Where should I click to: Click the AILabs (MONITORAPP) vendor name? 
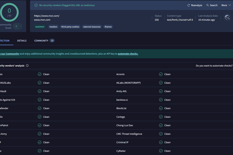[x=128, y=83]
